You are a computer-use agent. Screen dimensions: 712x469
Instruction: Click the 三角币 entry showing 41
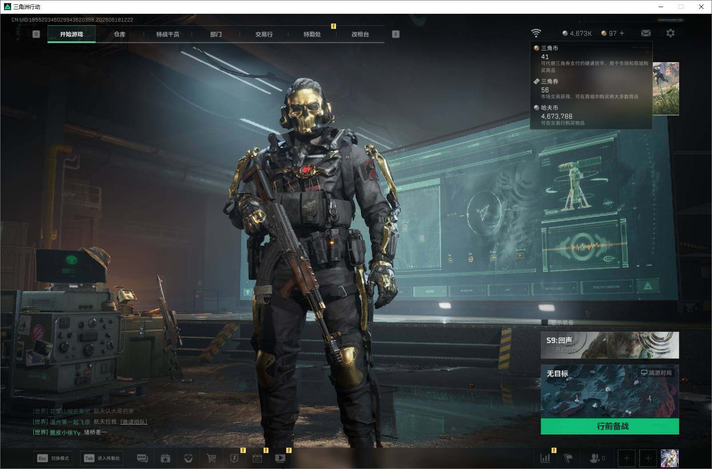point(591,59)
